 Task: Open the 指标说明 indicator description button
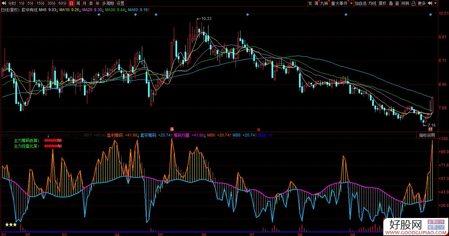(427, 135)
